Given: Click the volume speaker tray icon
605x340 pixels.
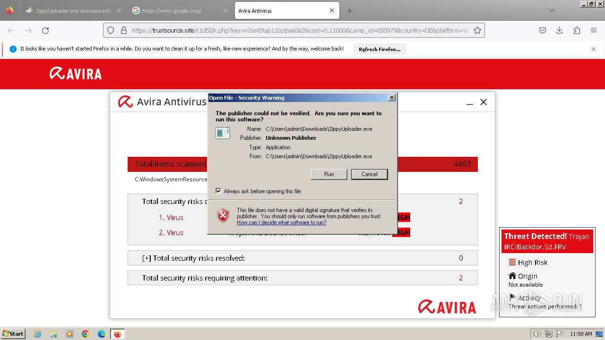Looking at the screenshot, I should [x=537, y=334].
